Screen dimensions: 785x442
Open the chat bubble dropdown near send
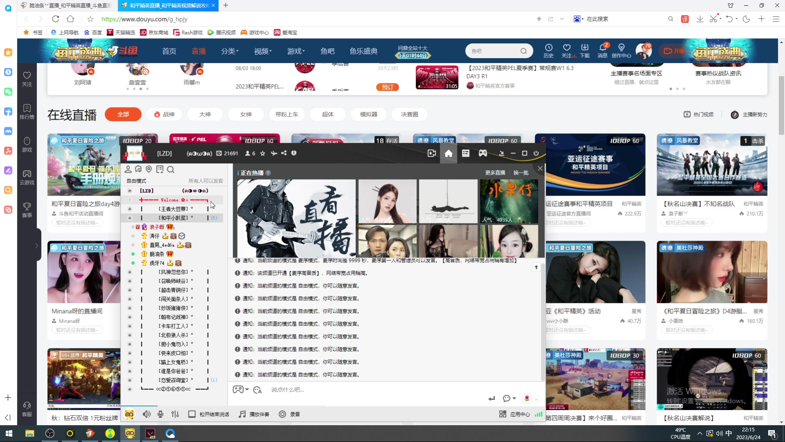pyautogui.click(x=509, y=398)
